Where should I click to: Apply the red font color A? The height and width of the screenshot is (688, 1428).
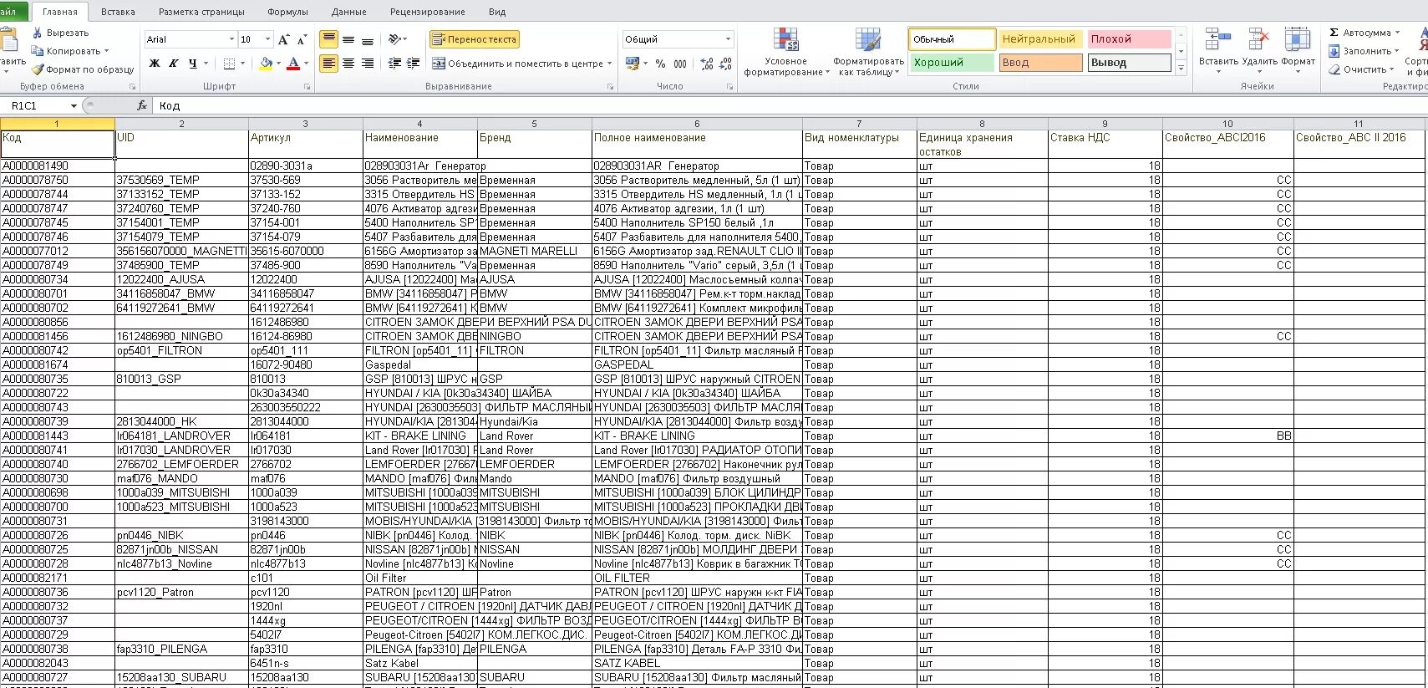(x=292, y=64)
